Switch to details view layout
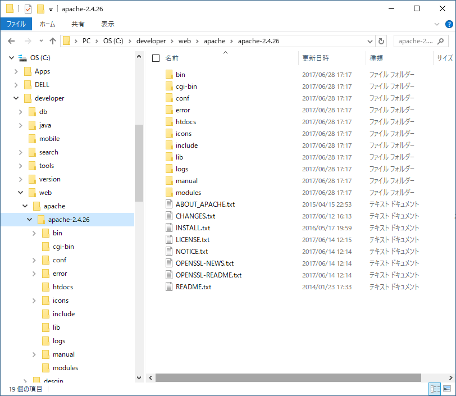Image resolution: width=456 pixels, height=396 pixels. pyautogui.click(x=435, y=388)
